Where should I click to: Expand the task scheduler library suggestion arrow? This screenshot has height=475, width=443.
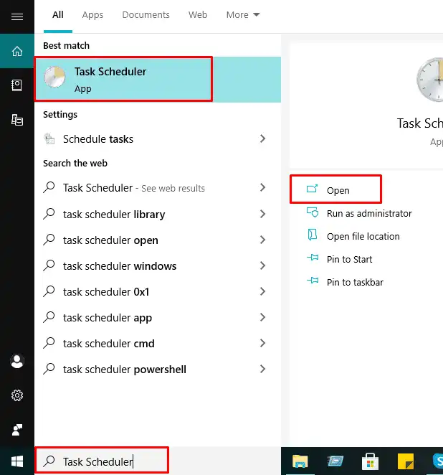263,215
